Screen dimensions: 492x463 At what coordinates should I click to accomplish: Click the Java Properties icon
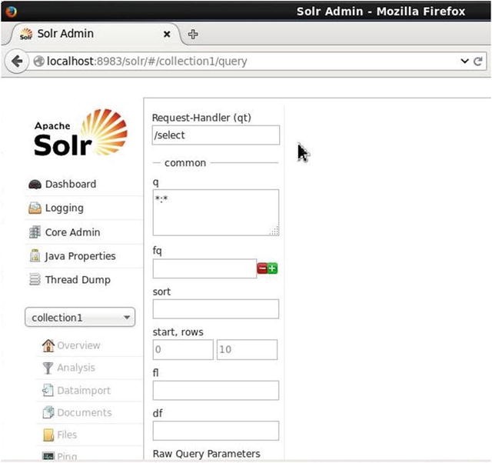pos(35,256)
